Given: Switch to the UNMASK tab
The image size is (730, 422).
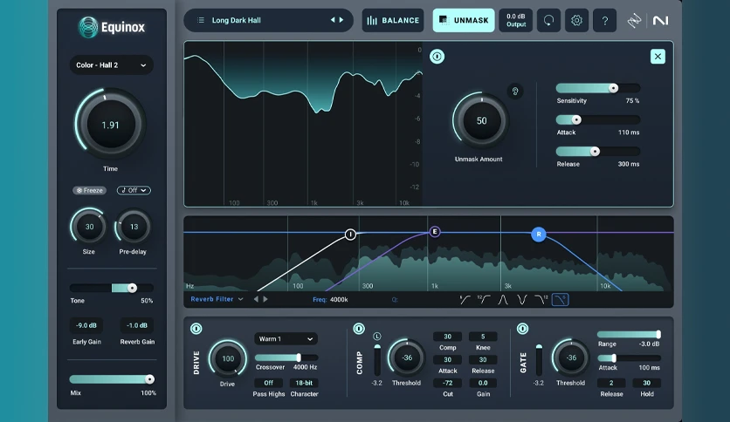Looking at the screenshot, I should point(464,20).
